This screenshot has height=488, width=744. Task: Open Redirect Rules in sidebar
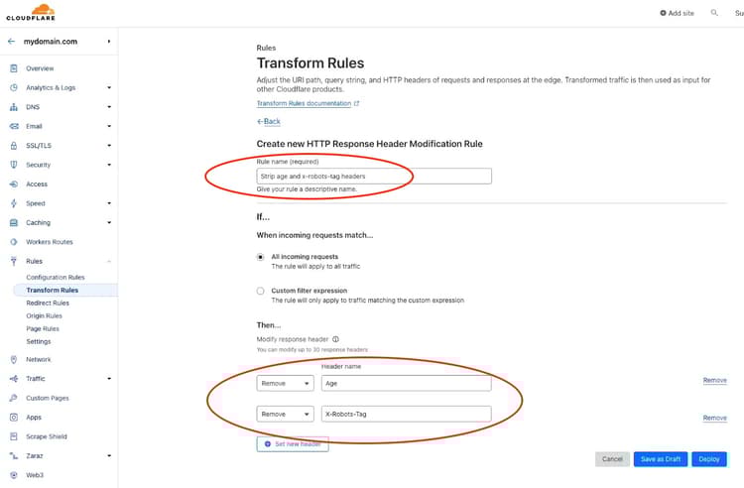click(48, 303)
